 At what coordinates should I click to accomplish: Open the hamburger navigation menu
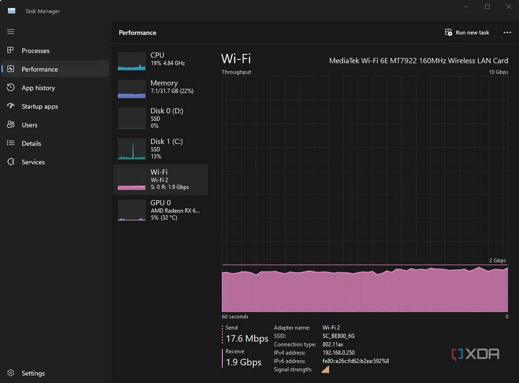click(11, 31)
